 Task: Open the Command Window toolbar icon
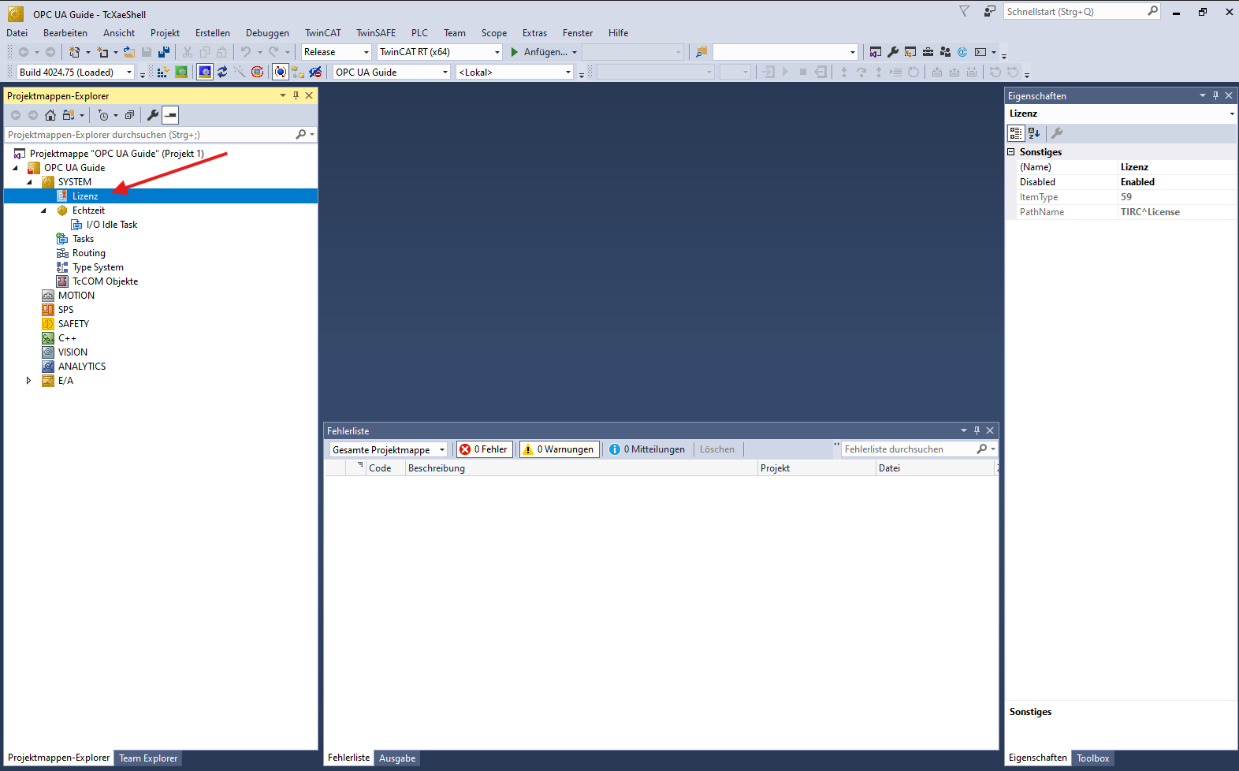980,52
